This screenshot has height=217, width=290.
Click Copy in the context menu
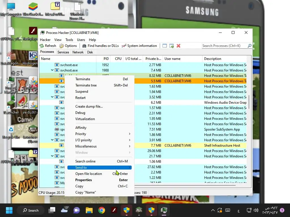(x=100, y=186)
